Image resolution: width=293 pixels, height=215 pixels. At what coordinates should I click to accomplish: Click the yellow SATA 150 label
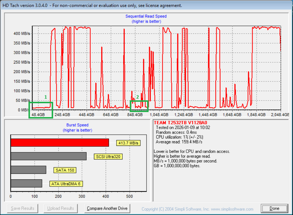click(65, 170)
